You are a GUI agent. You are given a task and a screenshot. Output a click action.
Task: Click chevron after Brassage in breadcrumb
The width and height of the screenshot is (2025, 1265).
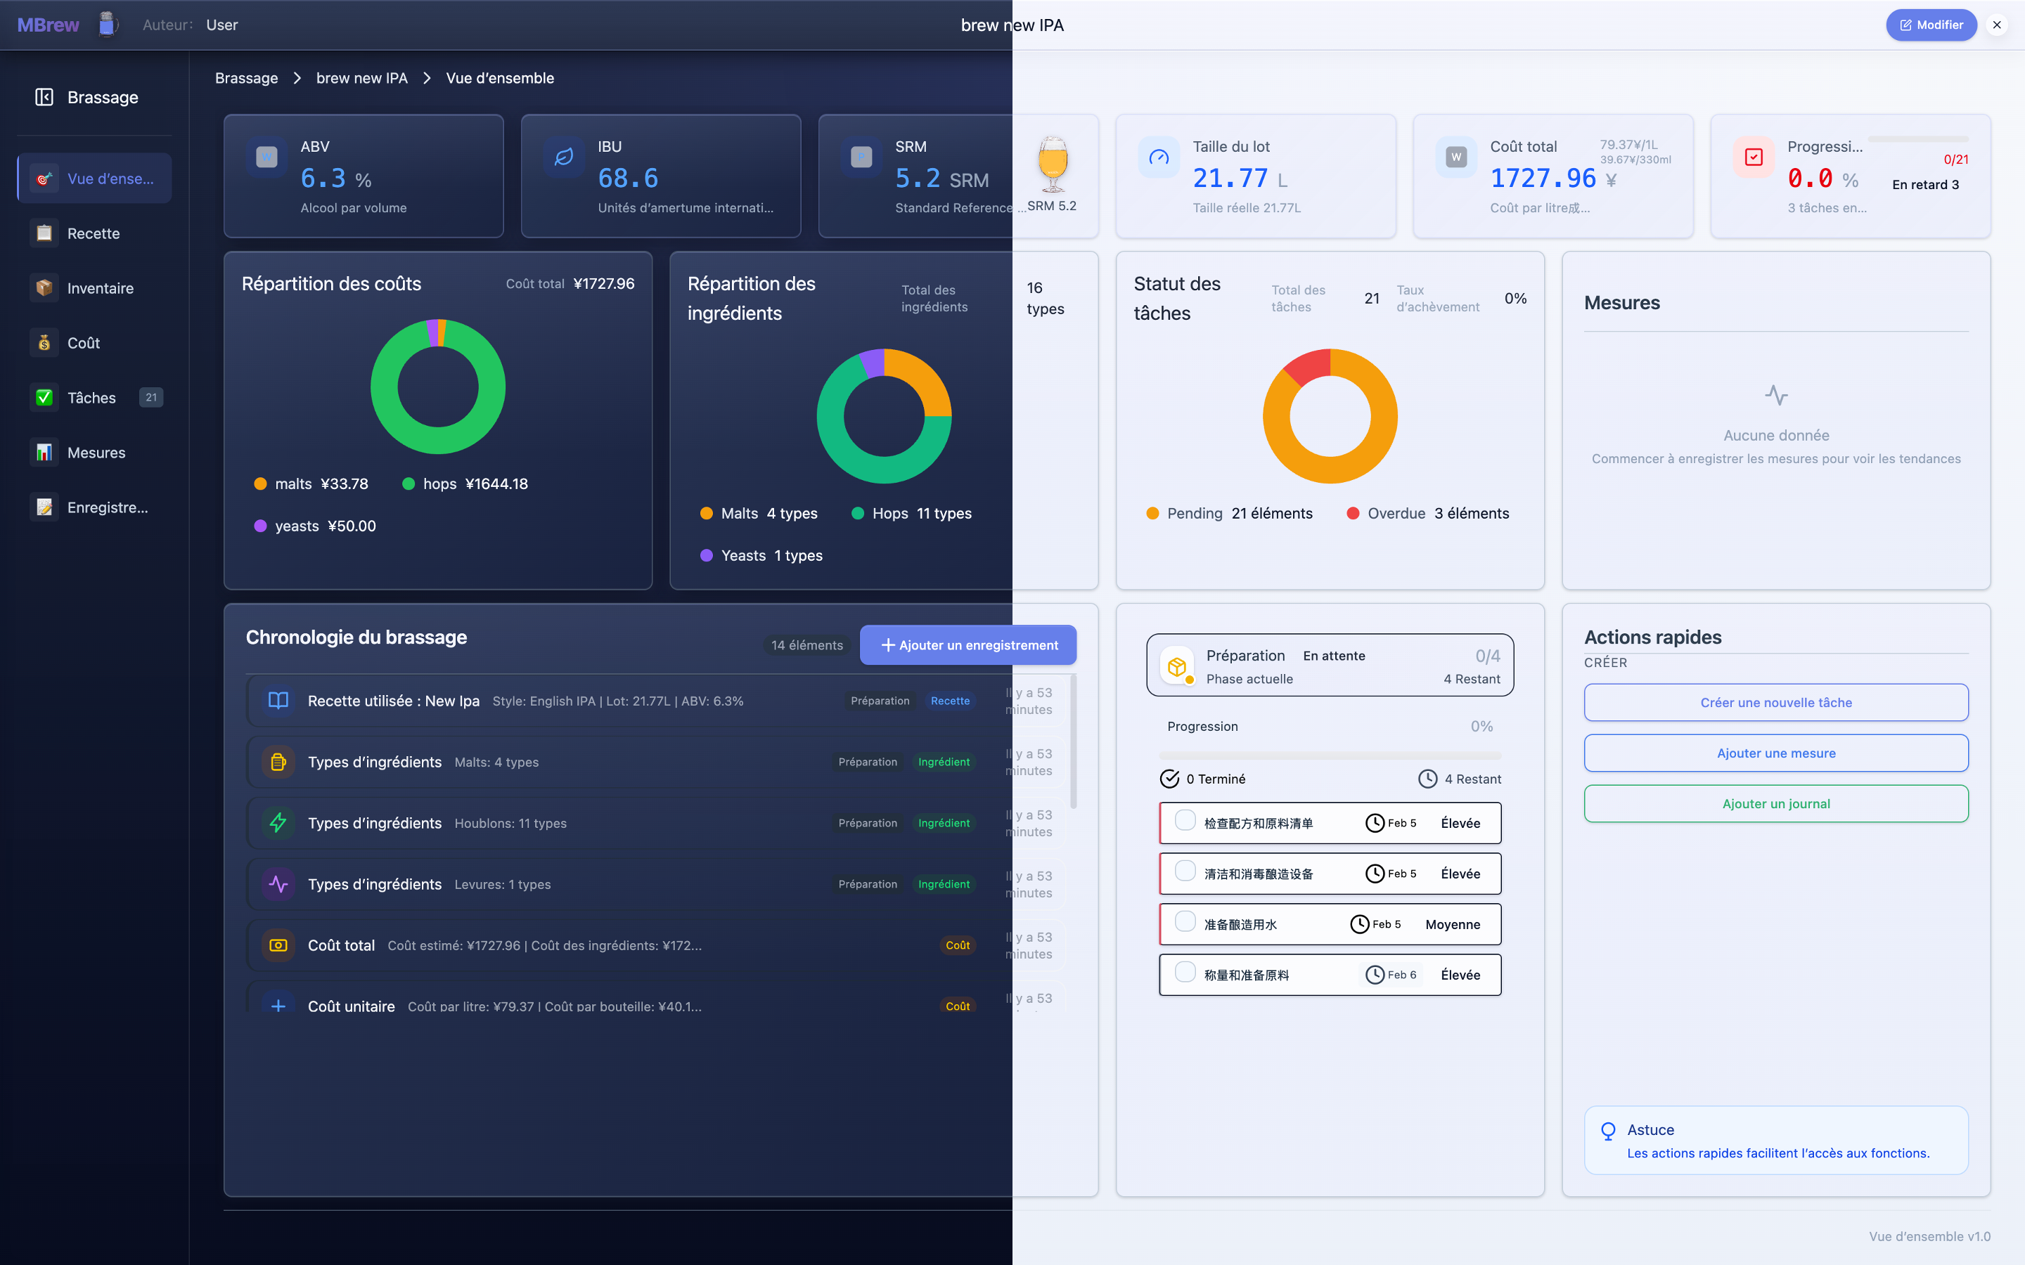coord(297,78)
